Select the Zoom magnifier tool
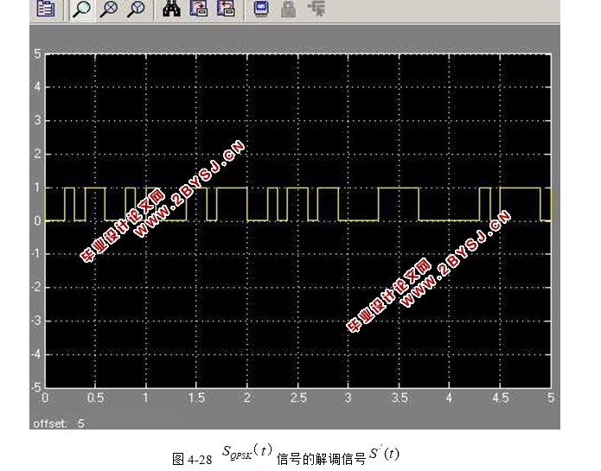The height and width of the screenshot is (471, 601). click(x=82, y=10)
